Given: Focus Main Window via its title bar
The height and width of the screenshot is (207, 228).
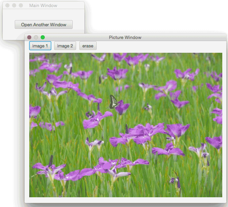Looking at the screenshot, I should tap(43, 5).
